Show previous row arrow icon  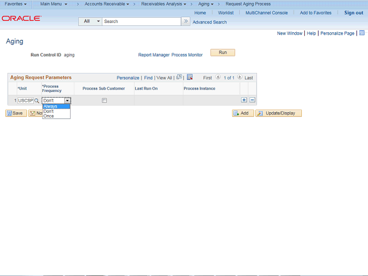pyautogui.click(x=218, y=77)
